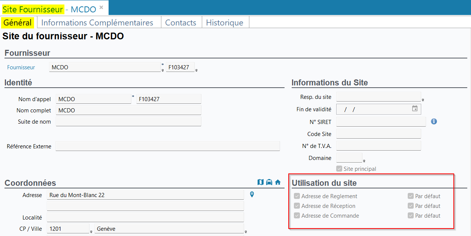Close the Site Fournisseur - MCDO tab
This screenshot has width=471, height=236.
coord(101,7)
